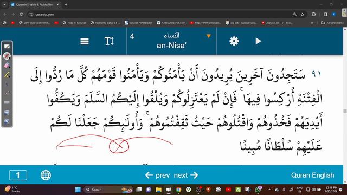Open a new browser tab
This screenshot has width=347, height=195.
(66, 4)
